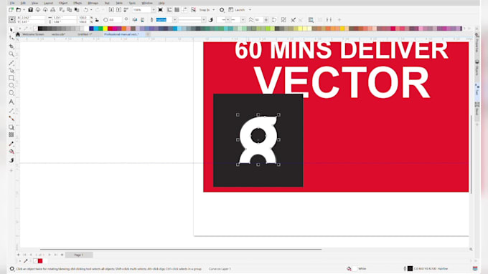Click the object width input field
This screenshot has height=274, width=488.
point(65,18)
